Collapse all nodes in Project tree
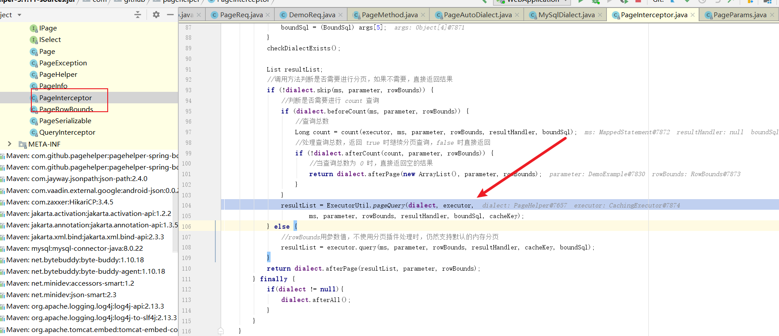This screenshot has height=336, width=779. click(138, 15)
